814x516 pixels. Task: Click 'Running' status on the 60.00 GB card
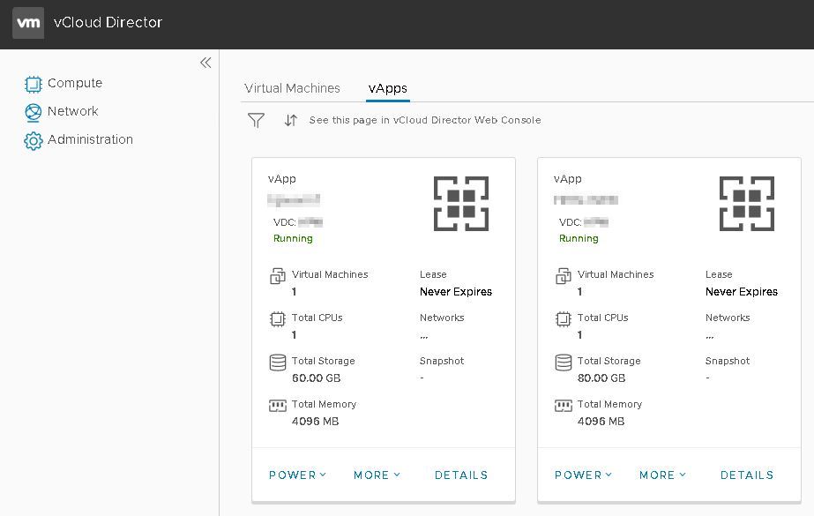click(x=293, y=238)
